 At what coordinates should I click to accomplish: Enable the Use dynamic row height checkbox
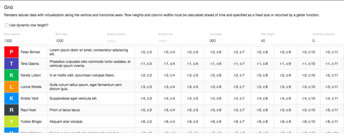pyautogui.click(x=7, y=25)
